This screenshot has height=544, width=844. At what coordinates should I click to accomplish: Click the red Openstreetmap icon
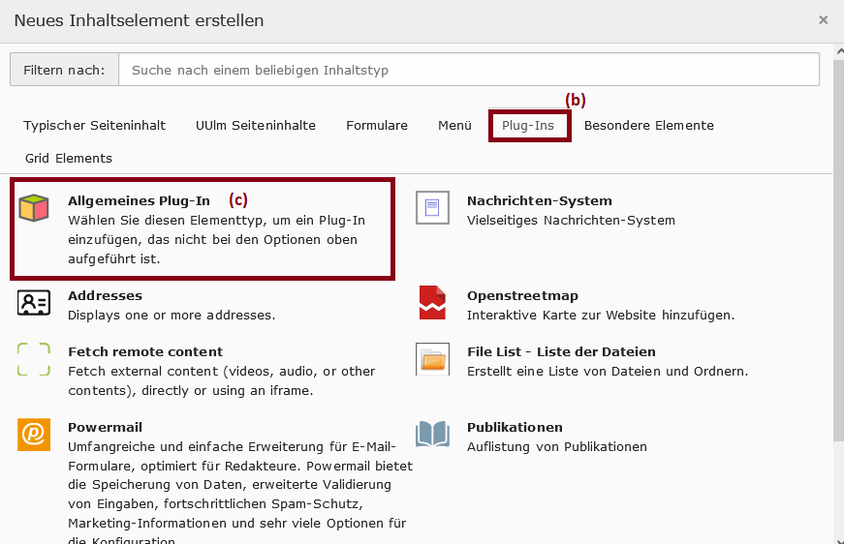click(432, 302)
